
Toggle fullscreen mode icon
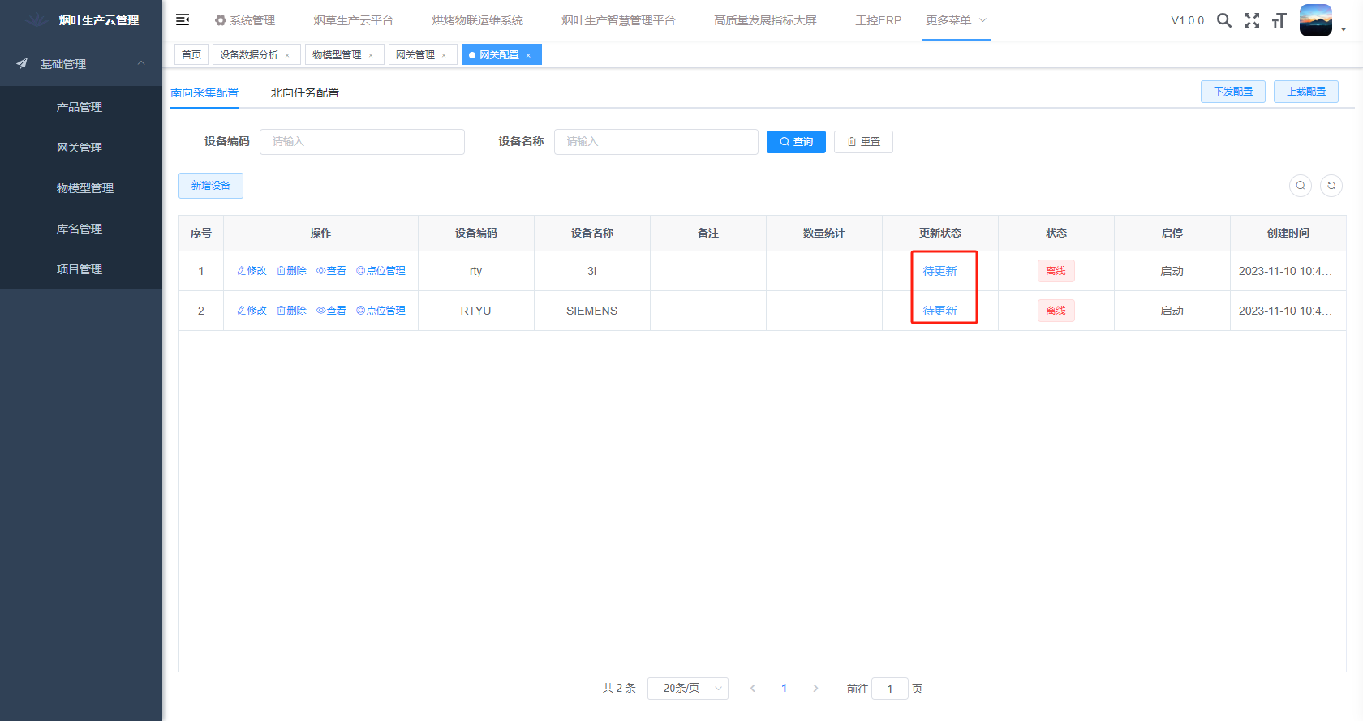(x=1252, y=20)
